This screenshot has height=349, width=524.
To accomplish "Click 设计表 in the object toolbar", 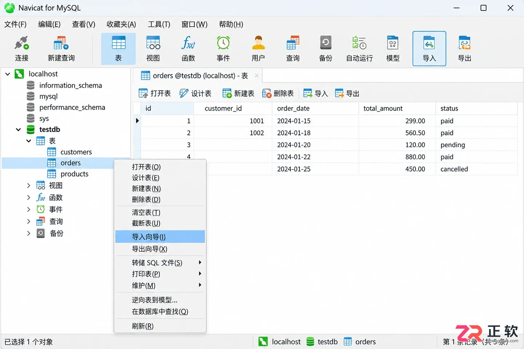I will pos(195,93).
